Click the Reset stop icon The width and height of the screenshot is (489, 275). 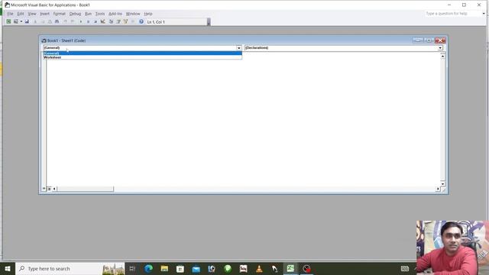95,21
